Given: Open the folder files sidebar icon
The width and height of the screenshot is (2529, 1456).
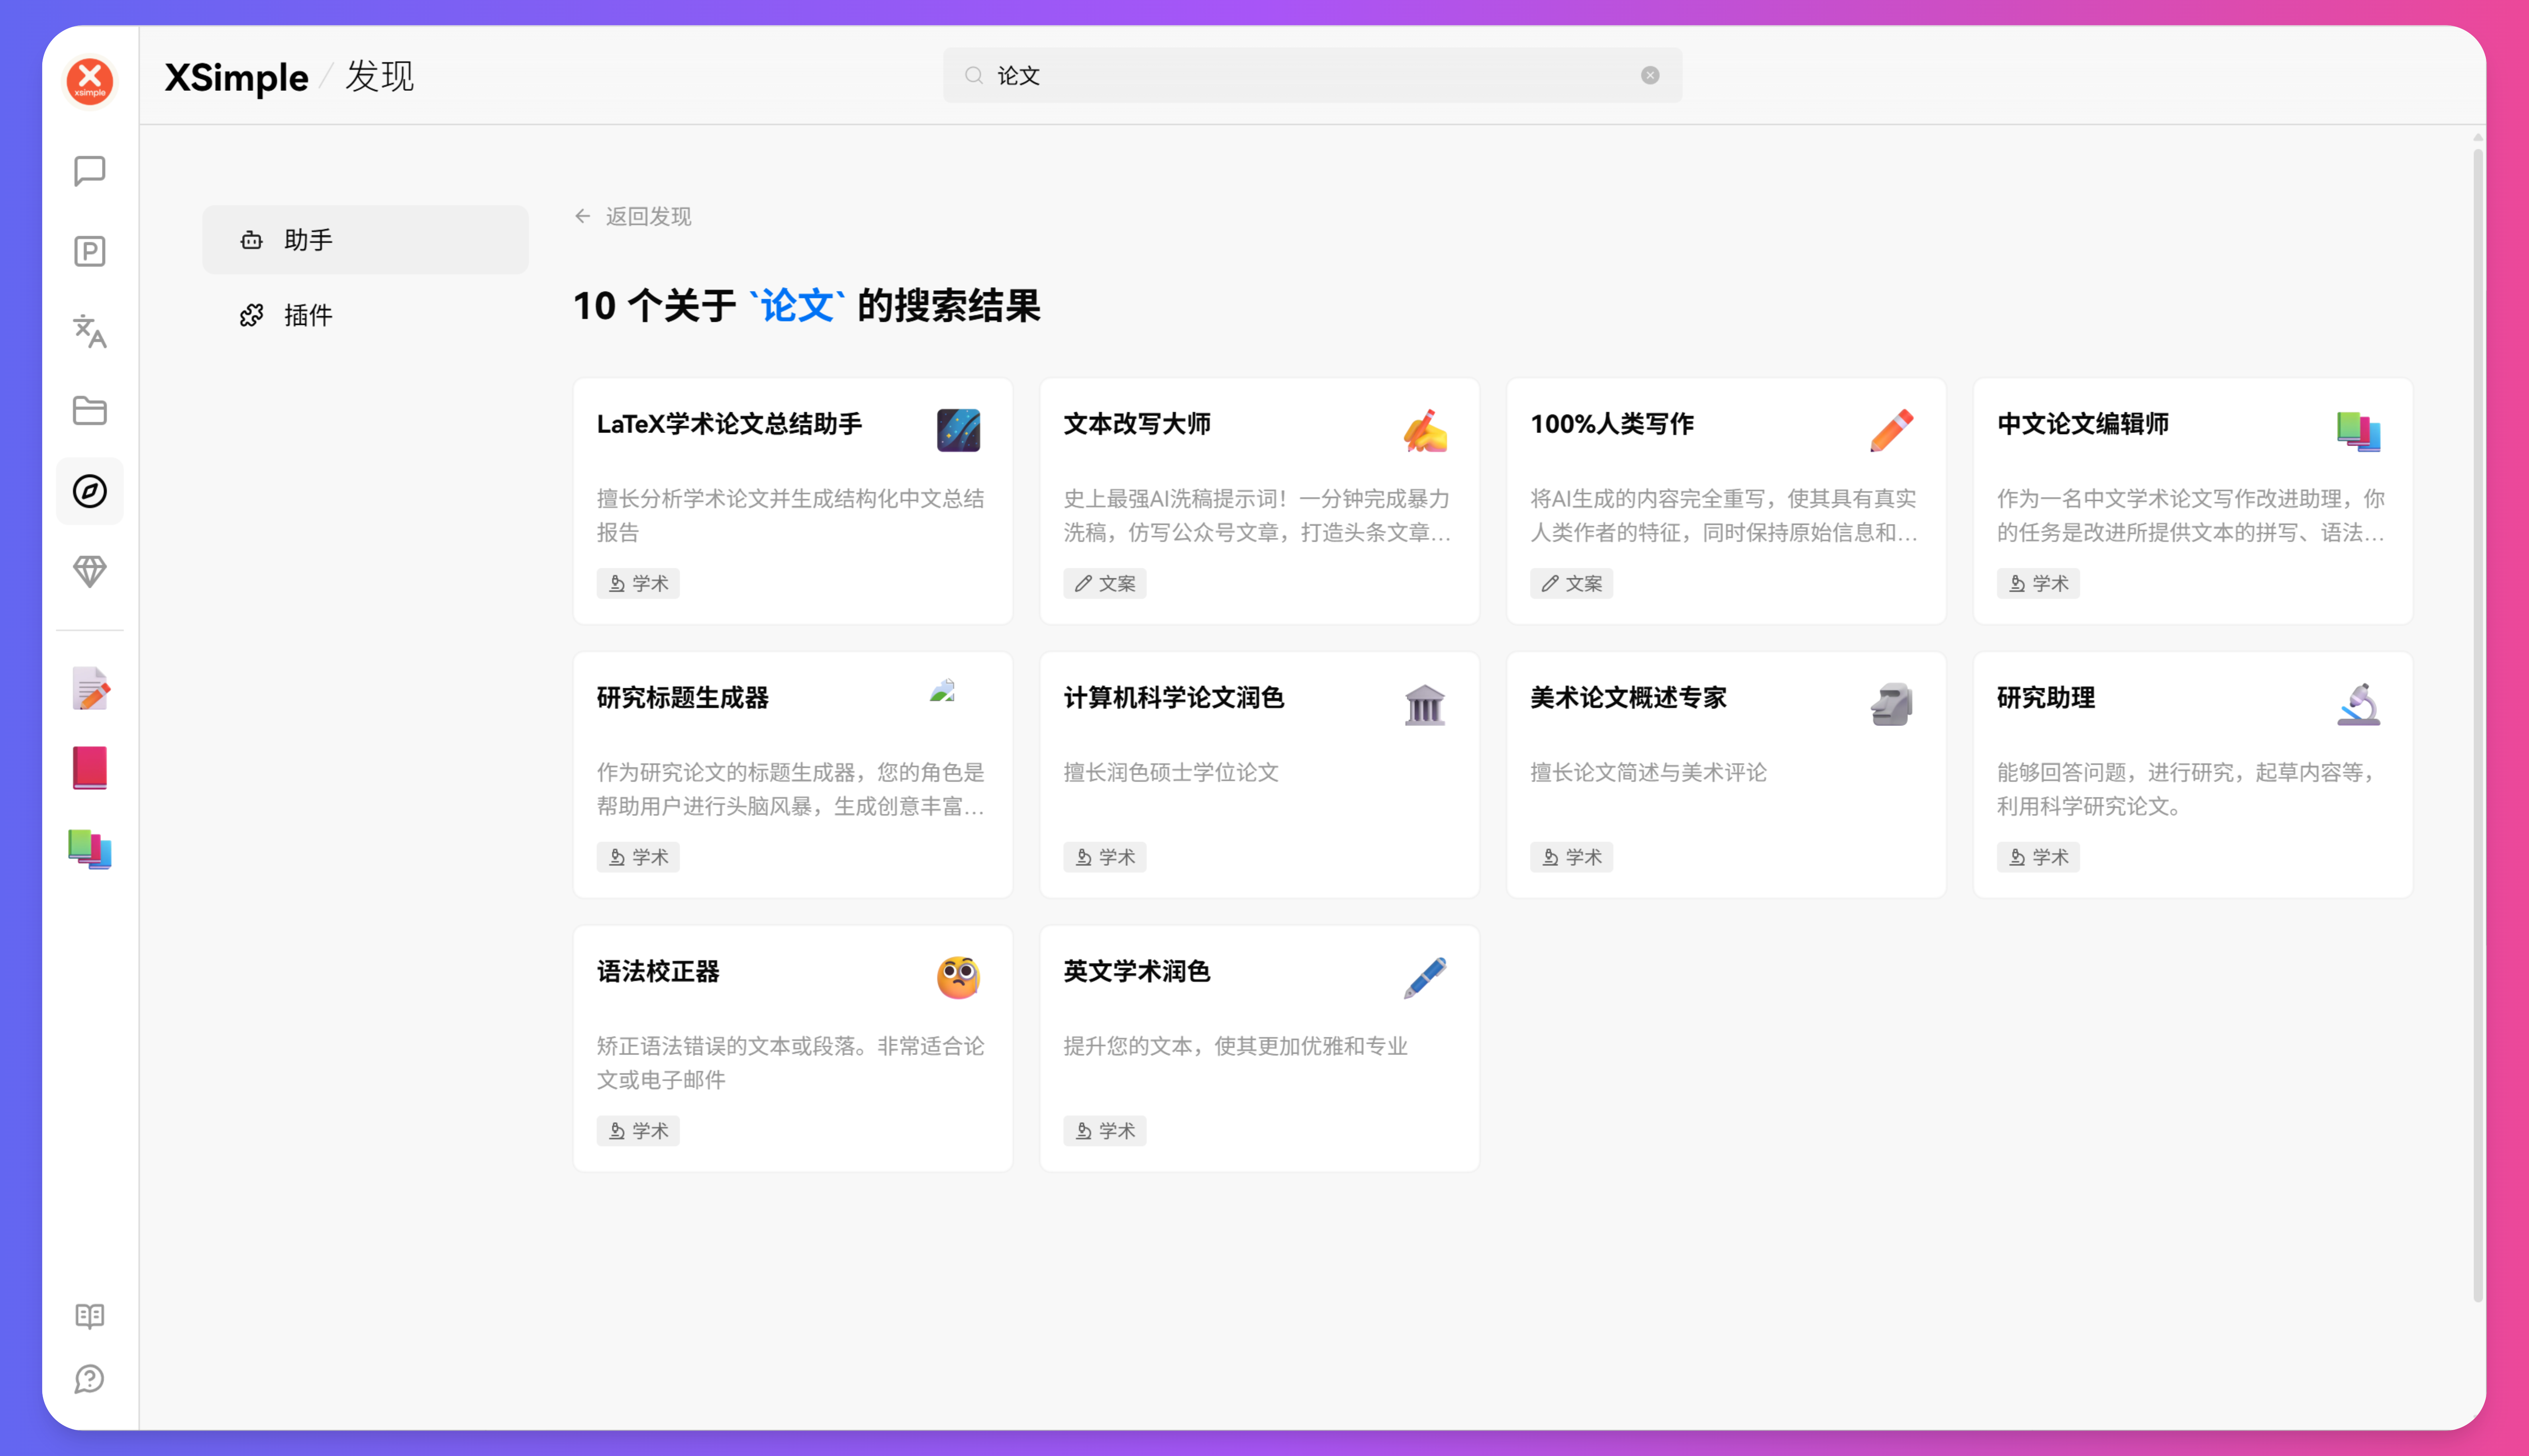Looking at the screenshot, I should [x=90, y=411].
